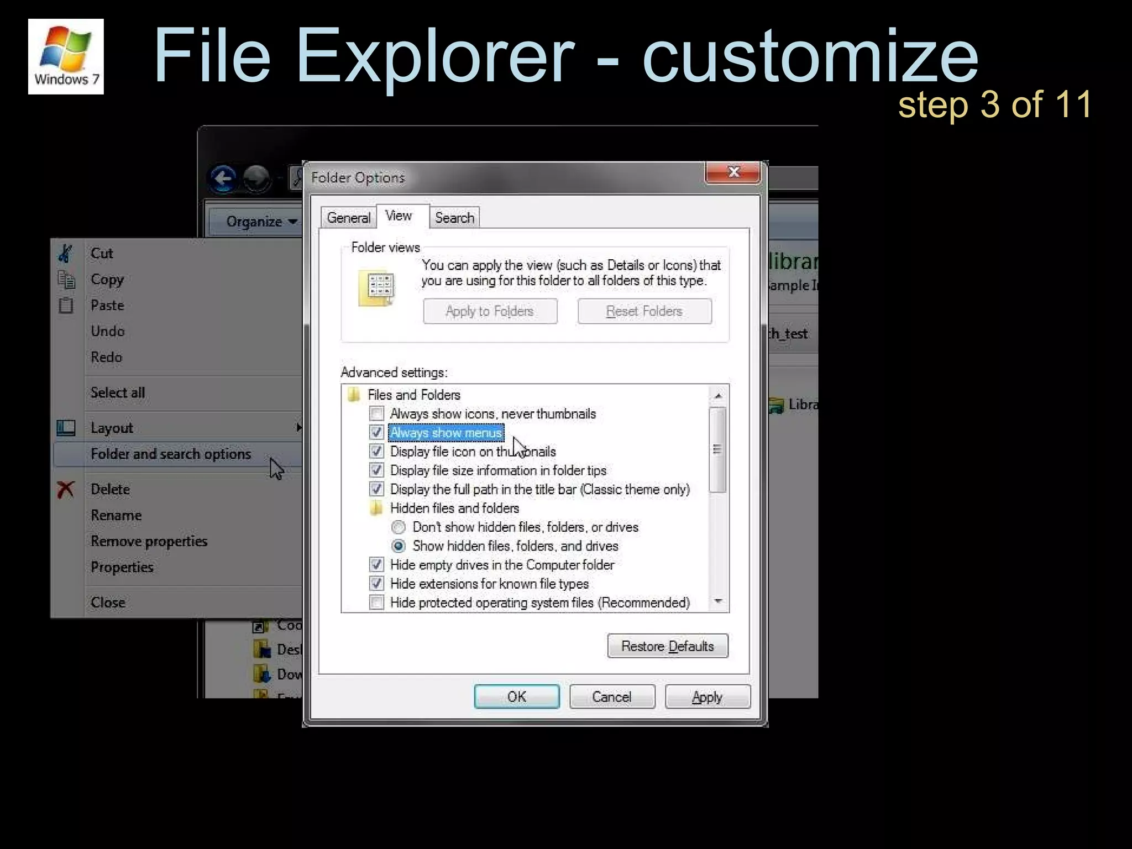This screenshot has height=849, width=1132.
Task: Enable Always show icons, never thumbnails
Action: 376,413
